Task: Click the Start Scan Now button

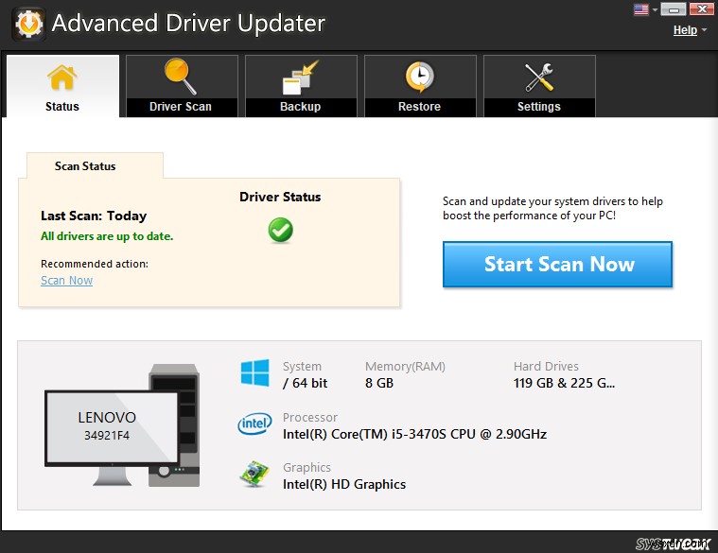Action: click(x=557, y=265)
